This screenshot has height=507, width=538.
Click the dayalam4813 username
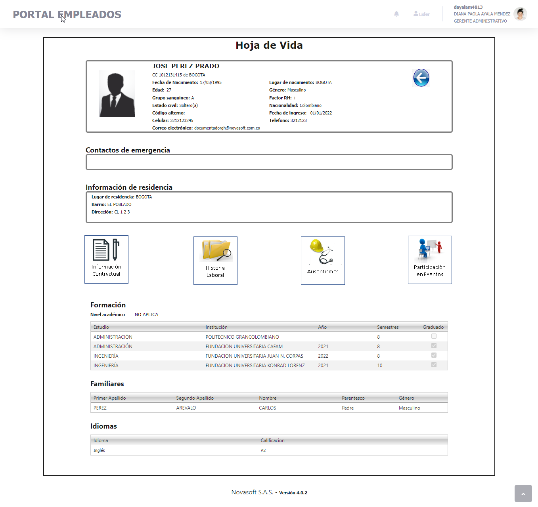click(468, 7)
